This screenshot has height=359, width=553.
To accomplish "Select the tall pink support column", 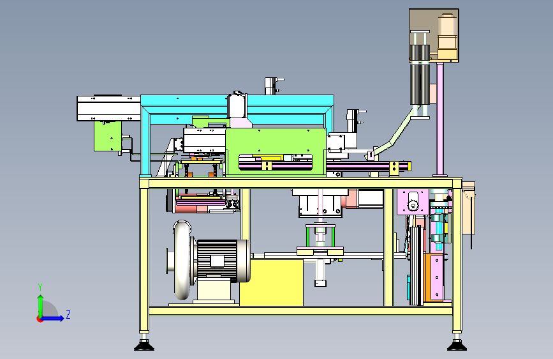I will point(440,119).
